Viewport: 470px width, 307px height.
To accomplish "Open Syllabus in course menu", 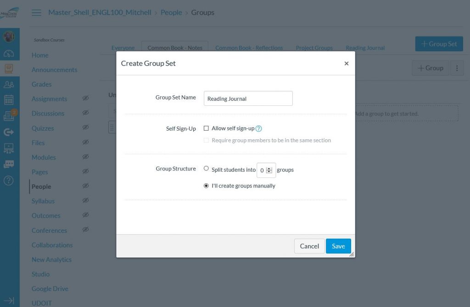I will (x=43, y=201).
